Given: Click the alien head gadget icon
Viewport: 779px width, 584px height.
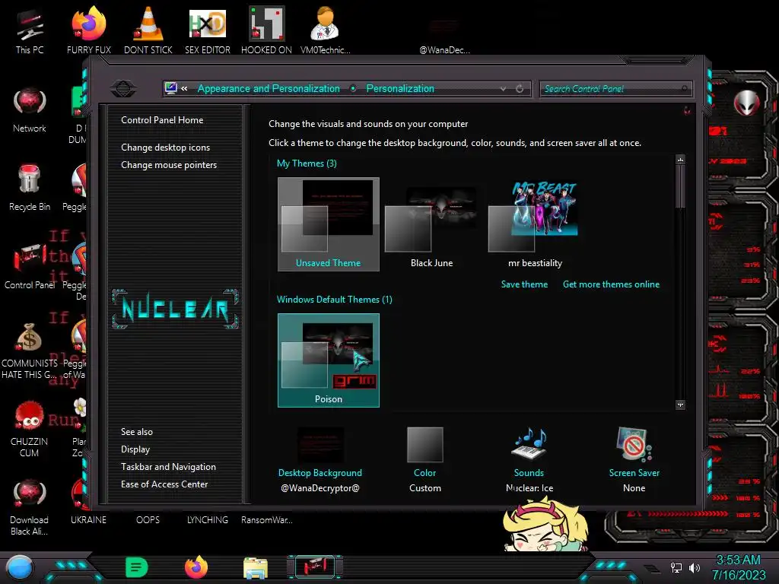Looking at the screenshot, I should pyautogui.click(x=746, y=103).
